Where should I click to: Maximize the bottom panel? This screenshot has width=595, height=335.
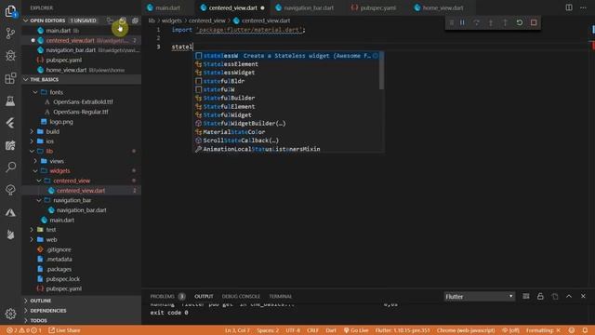tap(569, 296)
